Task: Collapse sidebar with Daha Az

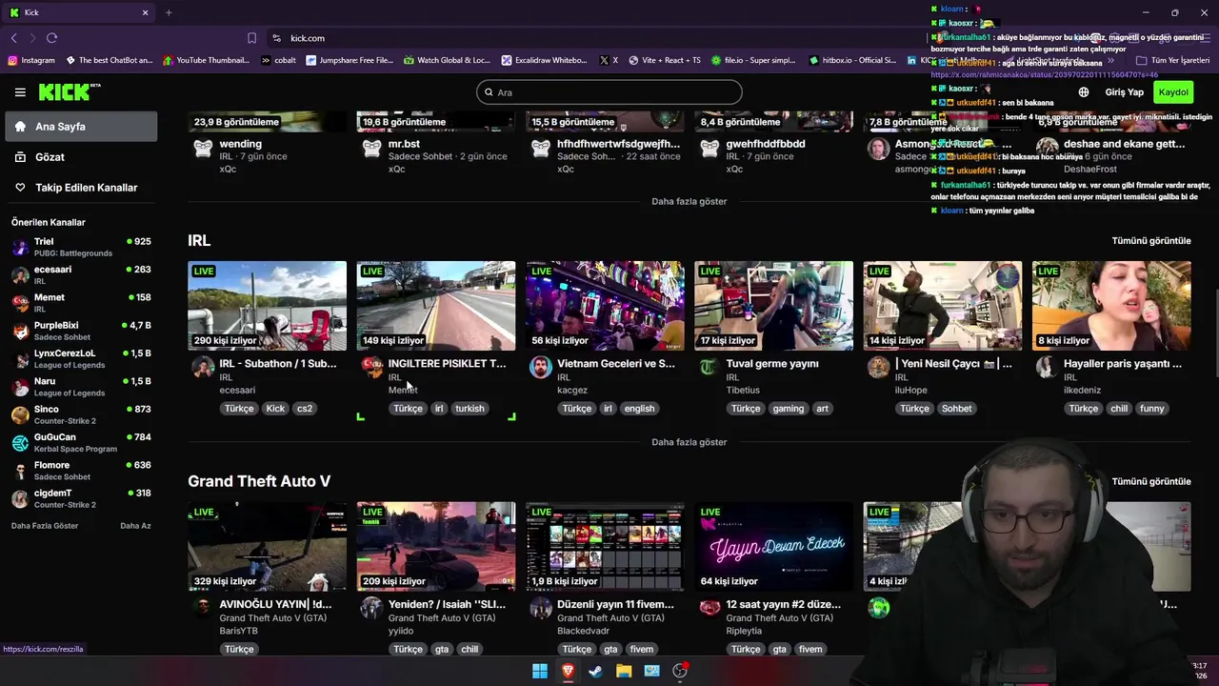Action: 135,526
